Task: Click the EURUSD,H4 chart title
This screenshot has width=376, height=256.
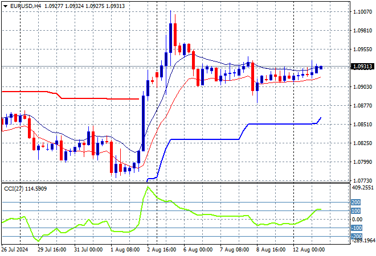Action: point(26,6)
